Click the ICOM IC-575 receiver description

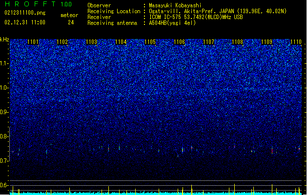point(196,17)
